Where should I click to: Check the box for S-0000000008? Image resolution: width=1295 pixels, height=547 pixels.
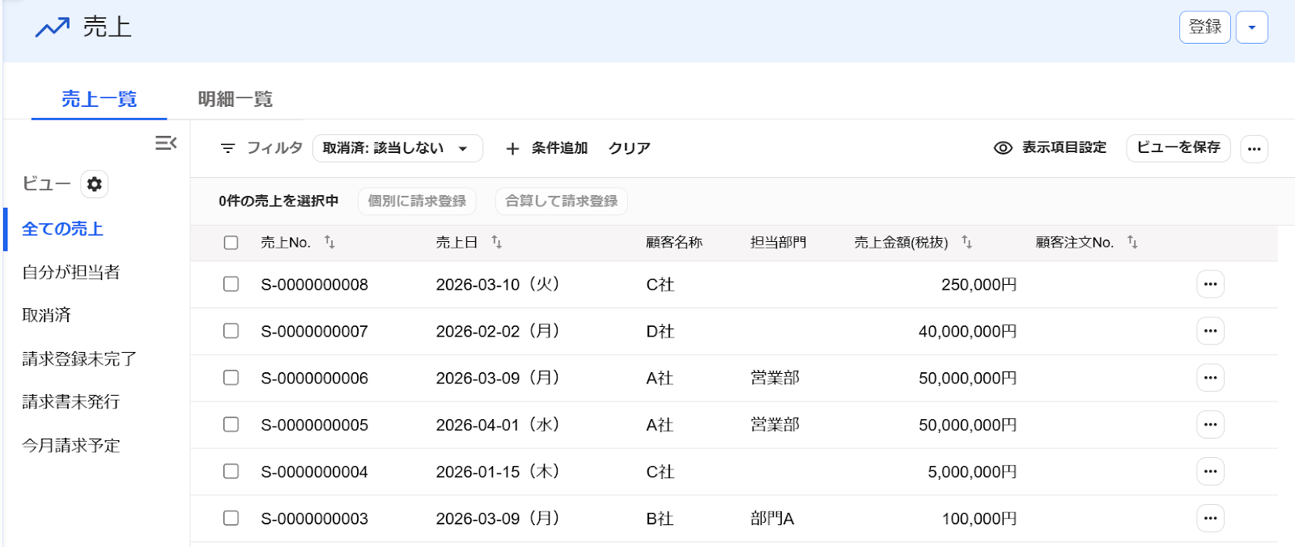(x=231, y=284)
